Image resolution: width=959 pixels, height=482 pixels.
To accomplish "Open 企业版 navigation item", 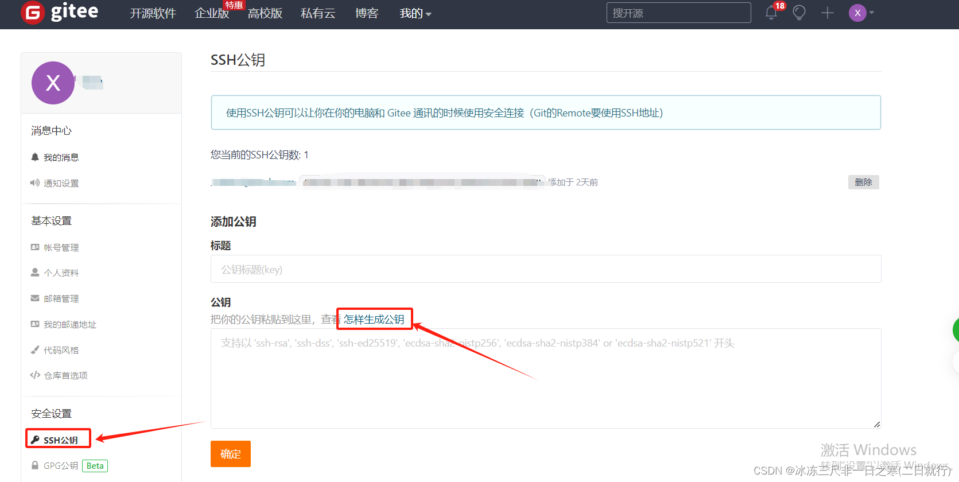I will pos(212,13).
